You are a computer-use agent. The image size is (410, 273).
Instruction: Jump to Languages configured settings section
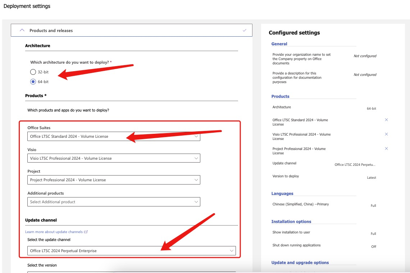click(x=282, y=194)
